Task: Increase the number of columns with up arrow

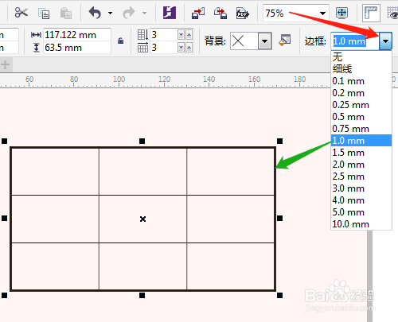Action: coord(189,48)
